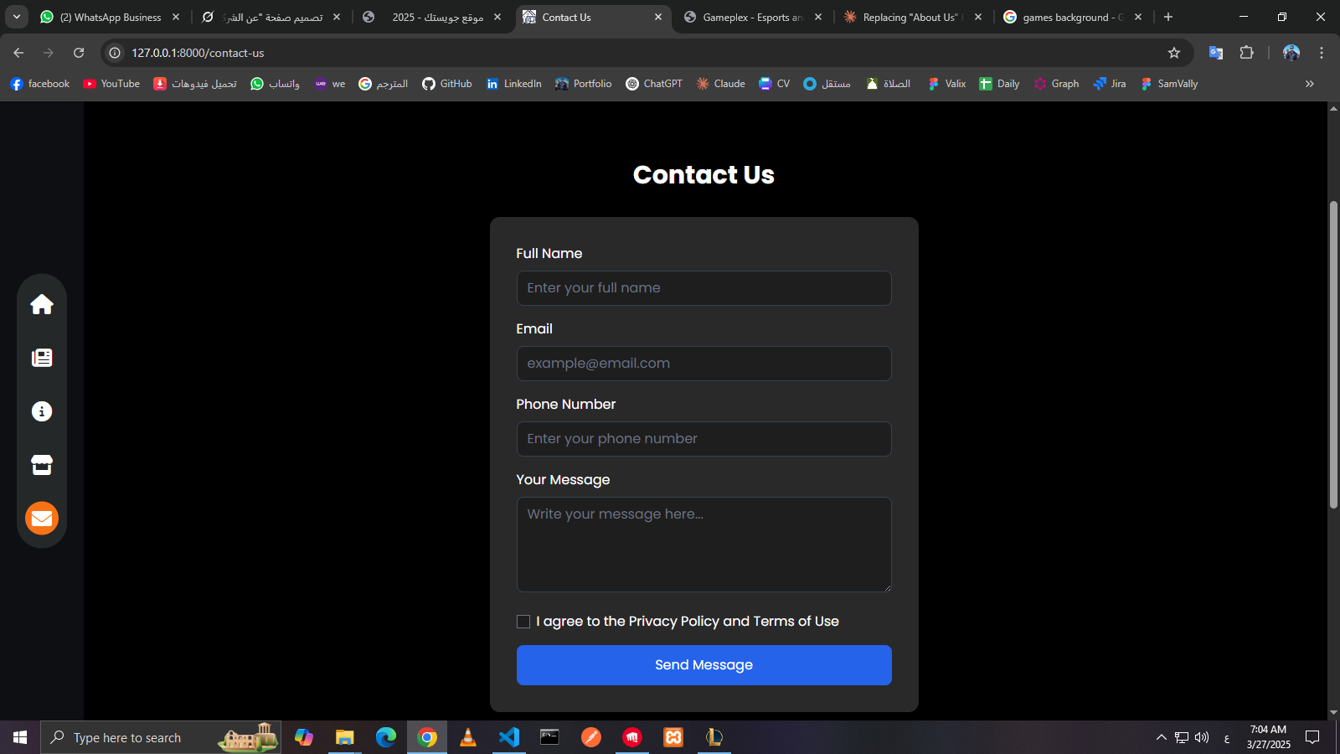The width and height of the screenshot is (1340, 754).
Task: Click the orange envelope contact icon
Action: pos(42,519)
